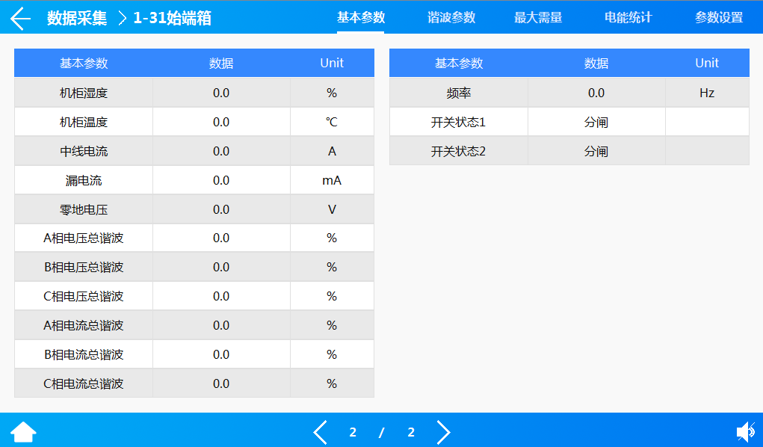
Task: Click the C相电流总谐波 value 0.0
Action: 221,383
